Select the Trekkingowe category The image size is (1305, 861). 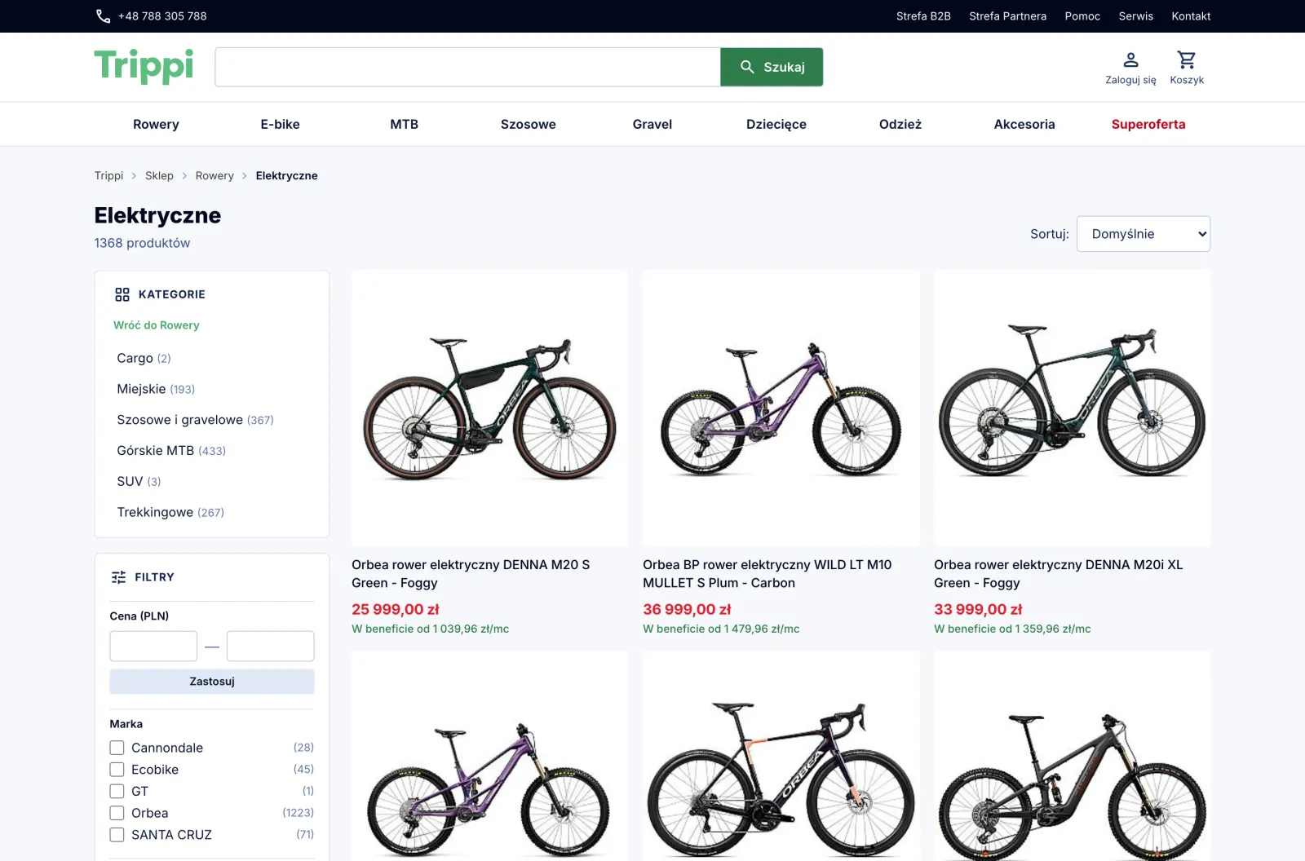tap(170, 512)
